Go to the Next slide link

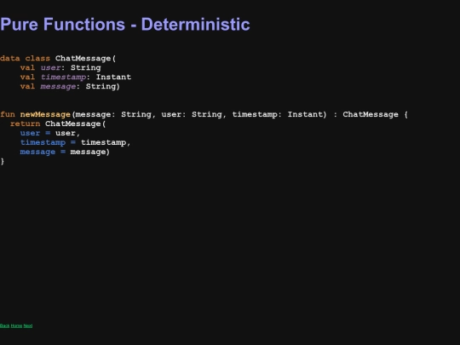(x=28, y=325)
